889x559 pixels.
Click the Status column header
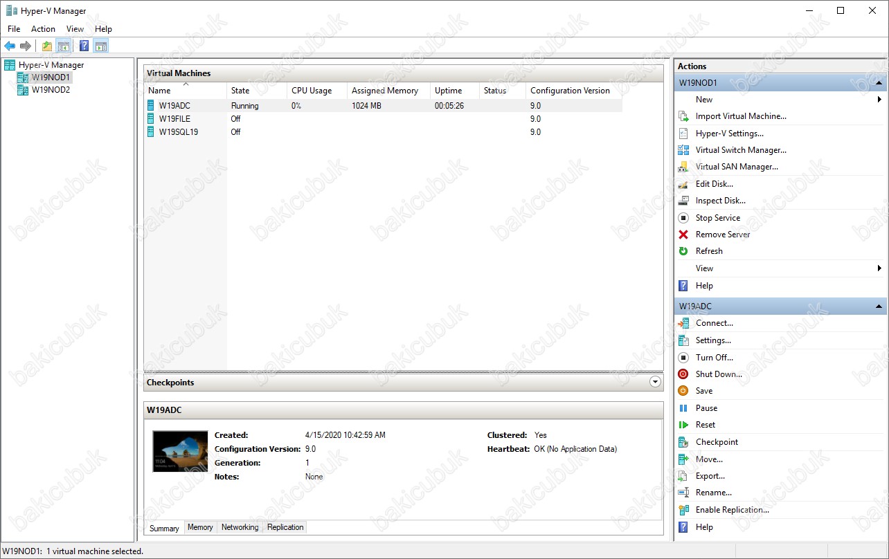tap(503, 91)
